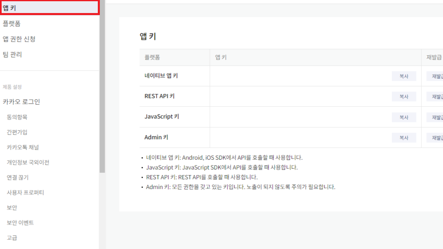This screenshot has height=249, width=443.
Task: Click the sidebar vertical scrollbar
Action: pyautogui.click(x=102, y=86)
